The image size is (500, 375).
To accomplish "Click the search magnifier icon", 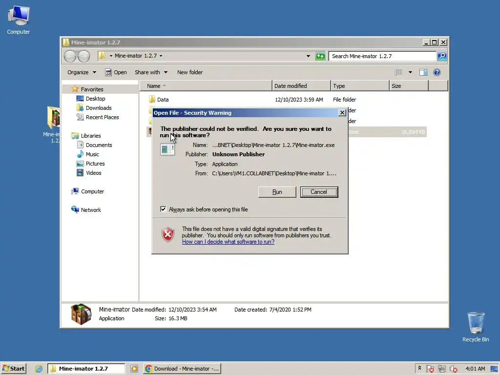I will coord(441,56).
